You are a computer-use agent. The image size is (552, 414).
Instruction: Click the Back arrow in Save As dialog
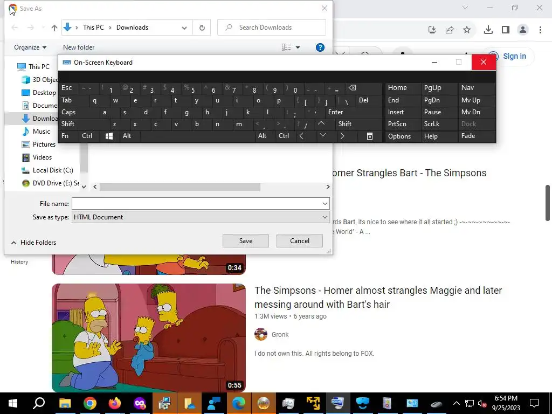click(x=15, y=27)
